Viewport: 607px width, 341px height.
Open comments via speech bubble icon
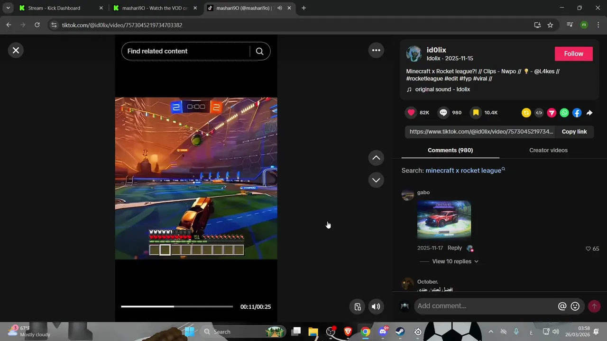[443, 113]
